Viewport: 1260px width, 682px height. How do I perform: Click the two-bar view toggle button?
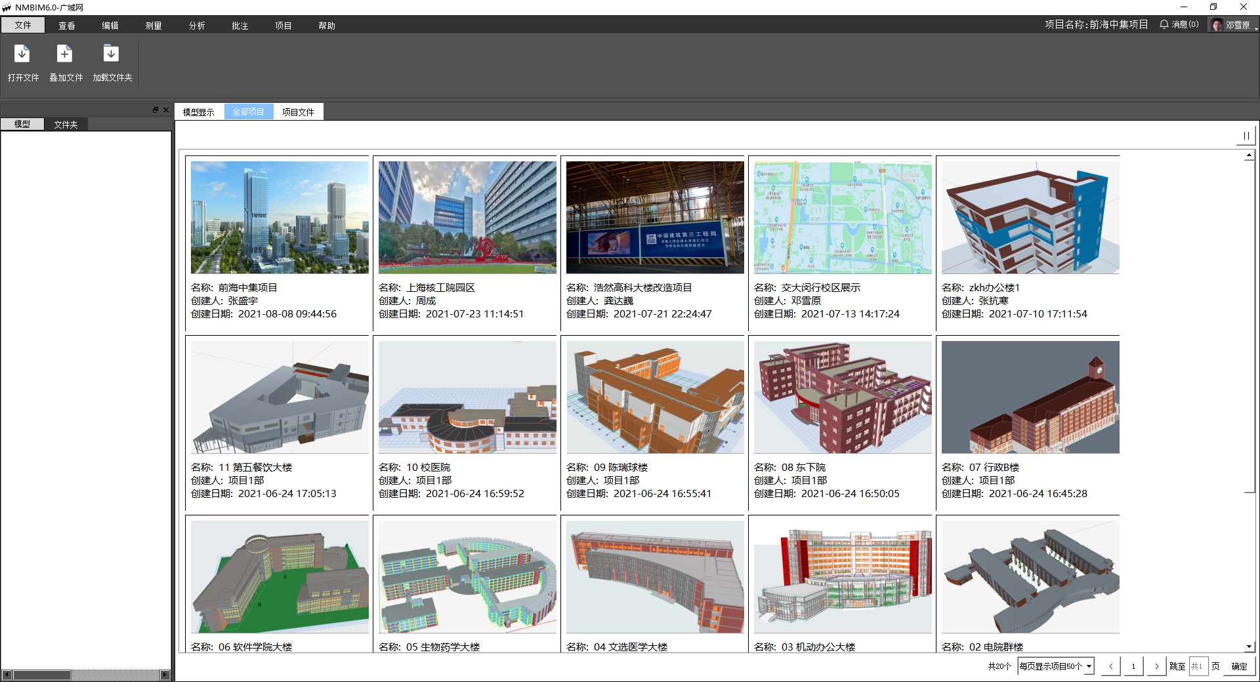[x=1246, y=136]
